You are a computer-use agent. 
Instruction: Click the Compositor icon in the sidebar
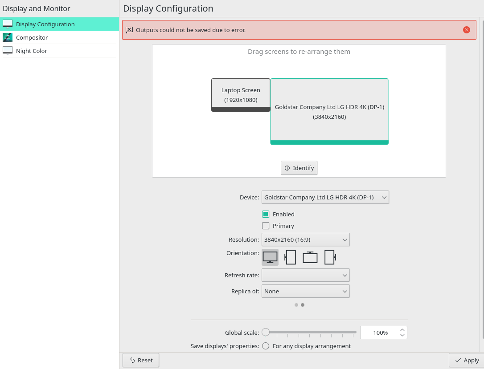8,37
